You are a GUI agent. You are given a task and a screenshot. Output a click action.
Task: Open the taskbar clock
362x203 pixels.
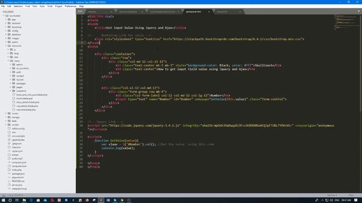[x=346, y=200]
